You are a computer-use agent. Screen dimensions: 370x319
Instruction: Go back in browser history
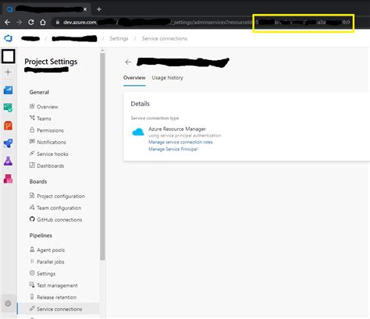coord(7,23)
